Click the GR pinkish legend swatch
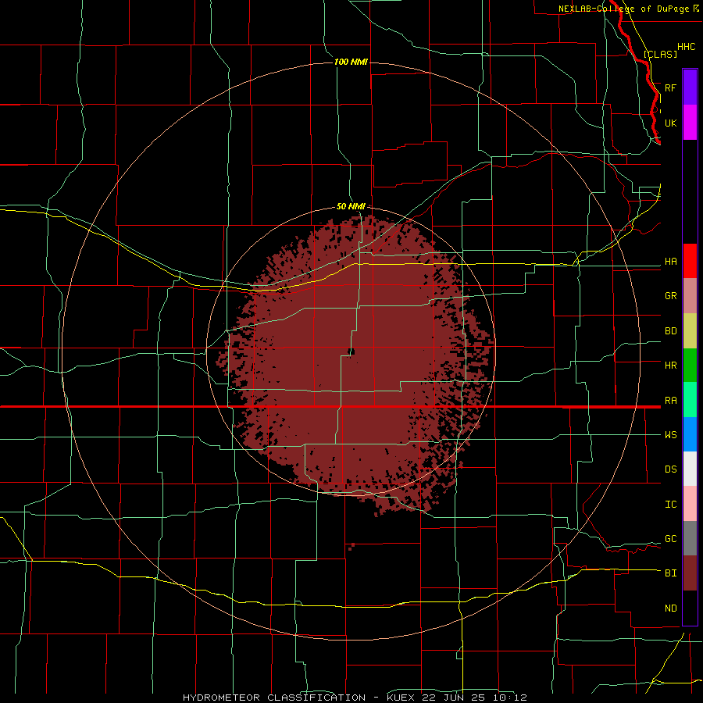 (690, 296)
